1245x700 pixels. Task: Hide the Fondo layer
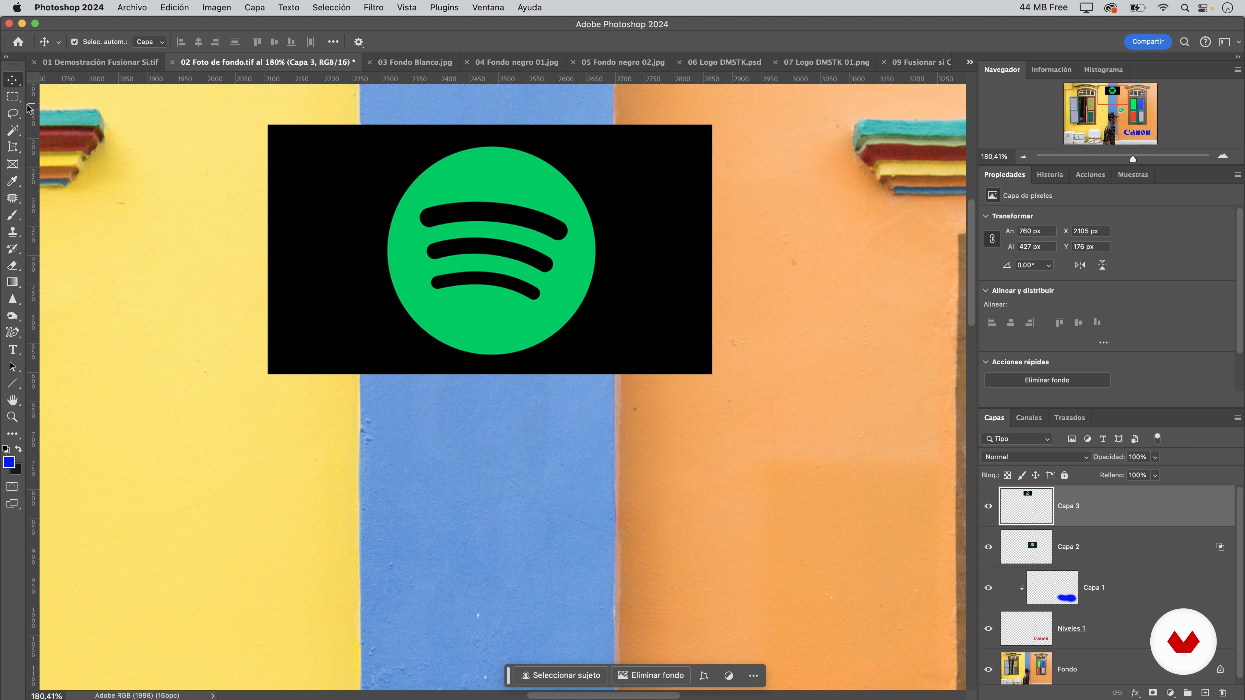(x=988, y=669)
